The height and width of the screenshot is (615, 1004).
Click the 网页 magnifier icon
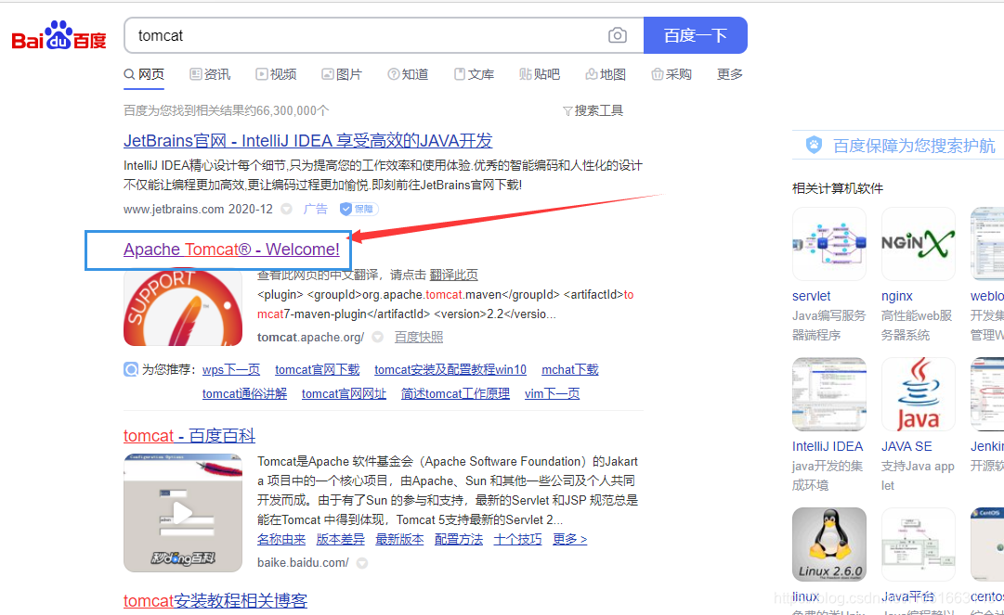pyautogui.click(x=129, y=74)
